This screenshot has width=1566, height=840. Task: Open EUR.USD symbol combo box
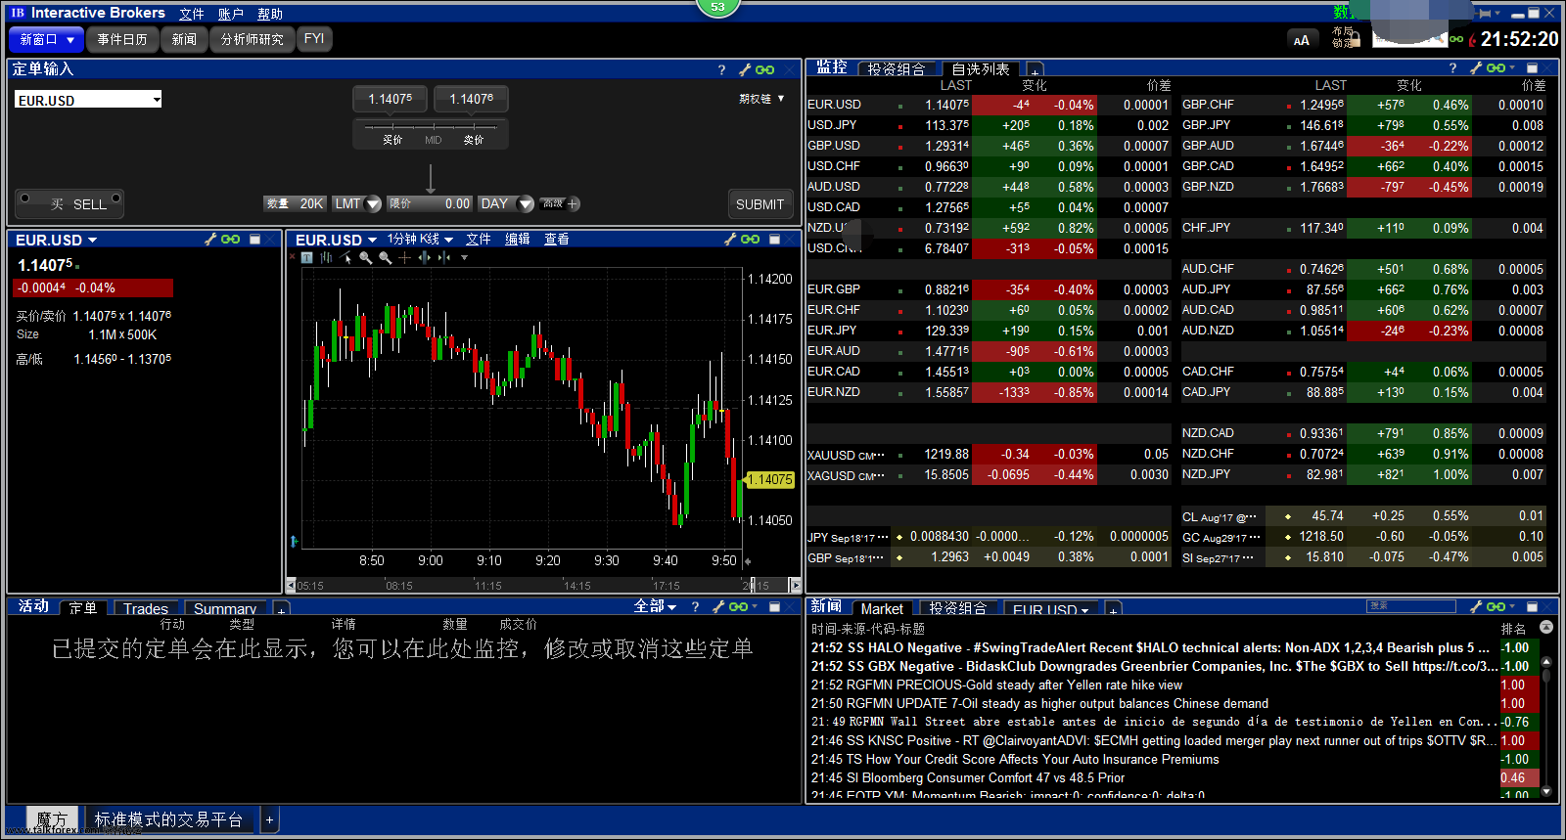(x=88, y=100)
